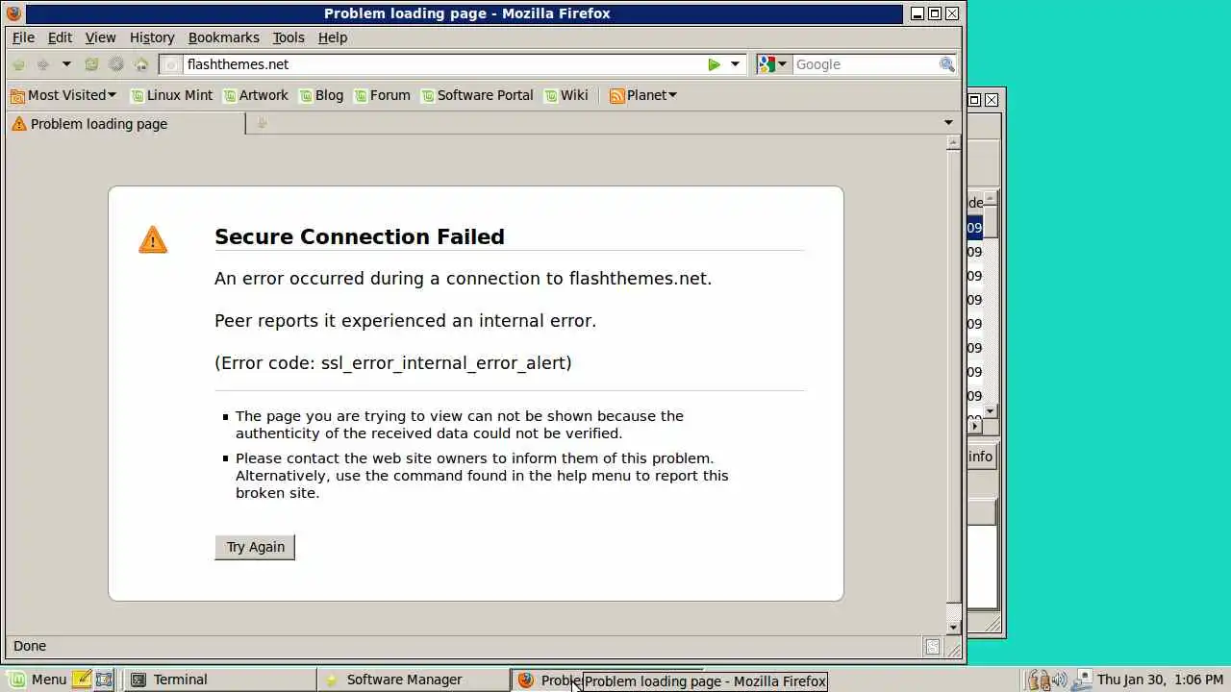The image size is (1231, 692).
Task: Click Firefox page scrollbar down arrow
Action: point(953,627)
